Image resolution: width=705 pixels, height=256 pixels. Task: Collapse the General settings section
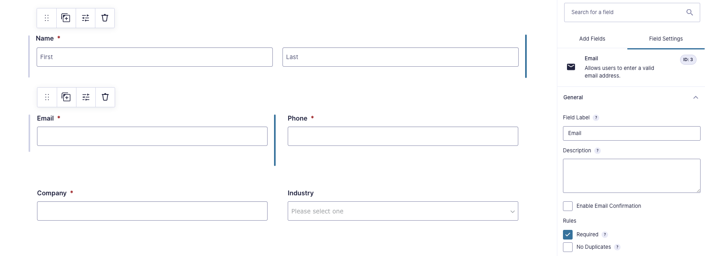tap(696, 97)
